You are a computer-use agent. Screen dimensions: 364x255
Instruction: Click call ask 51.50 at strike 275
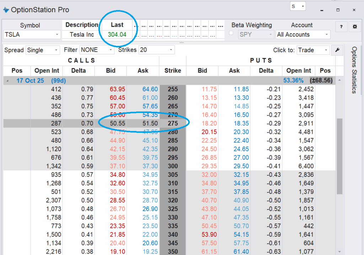click(x=150, y=123)
